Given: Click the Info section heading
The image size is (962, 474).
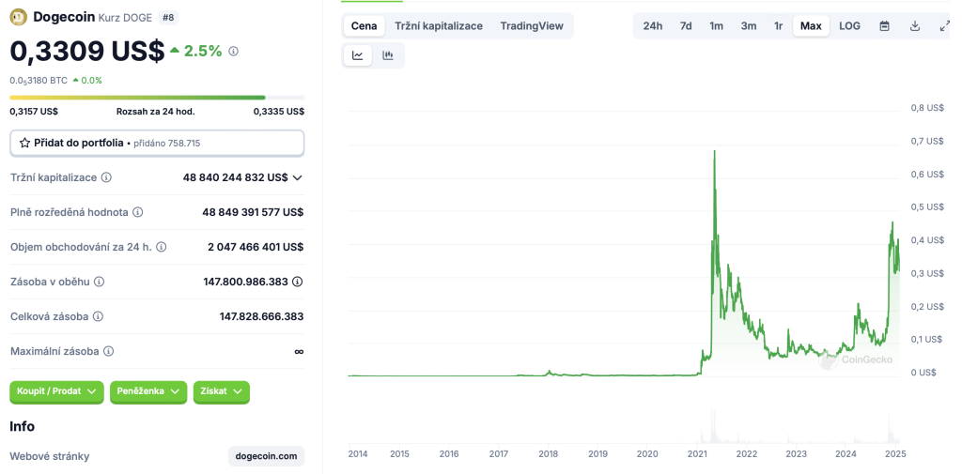Looking at the screenshot, I should pyautogui.click(x=23, y=426).
